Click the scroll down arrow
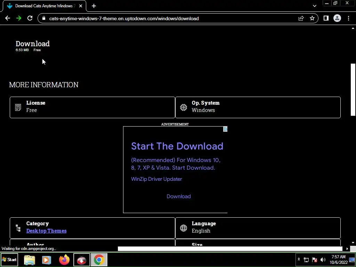The width and height of the screenshot is (356, 267). pyautogui.click(x=353, y=243)
